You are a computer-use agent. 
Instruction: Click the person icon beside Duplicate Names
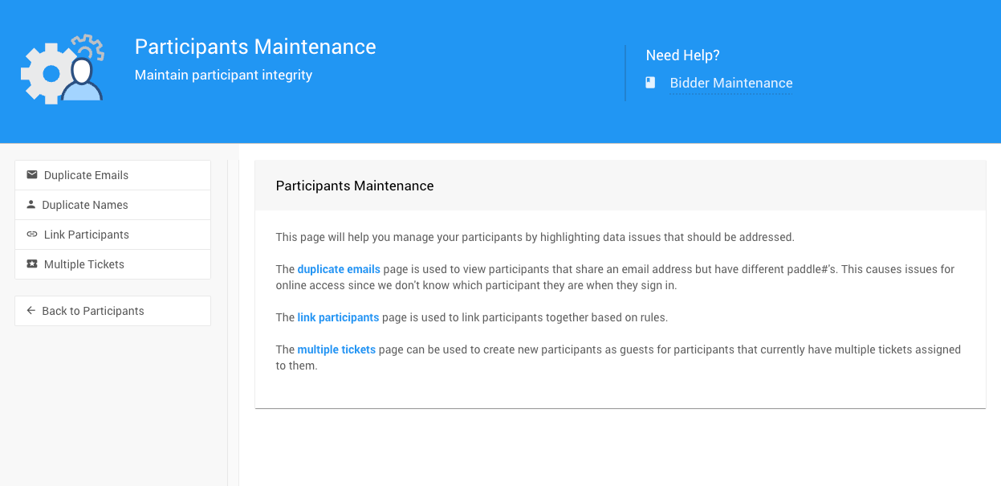[31, 205]
